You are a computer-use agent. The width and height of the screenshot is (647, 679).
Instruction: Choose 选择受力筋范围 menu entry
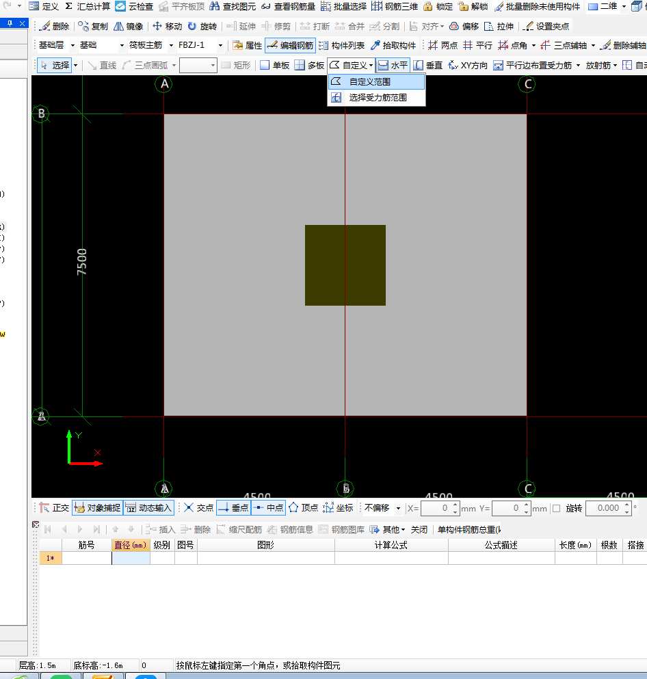(376, 98)
